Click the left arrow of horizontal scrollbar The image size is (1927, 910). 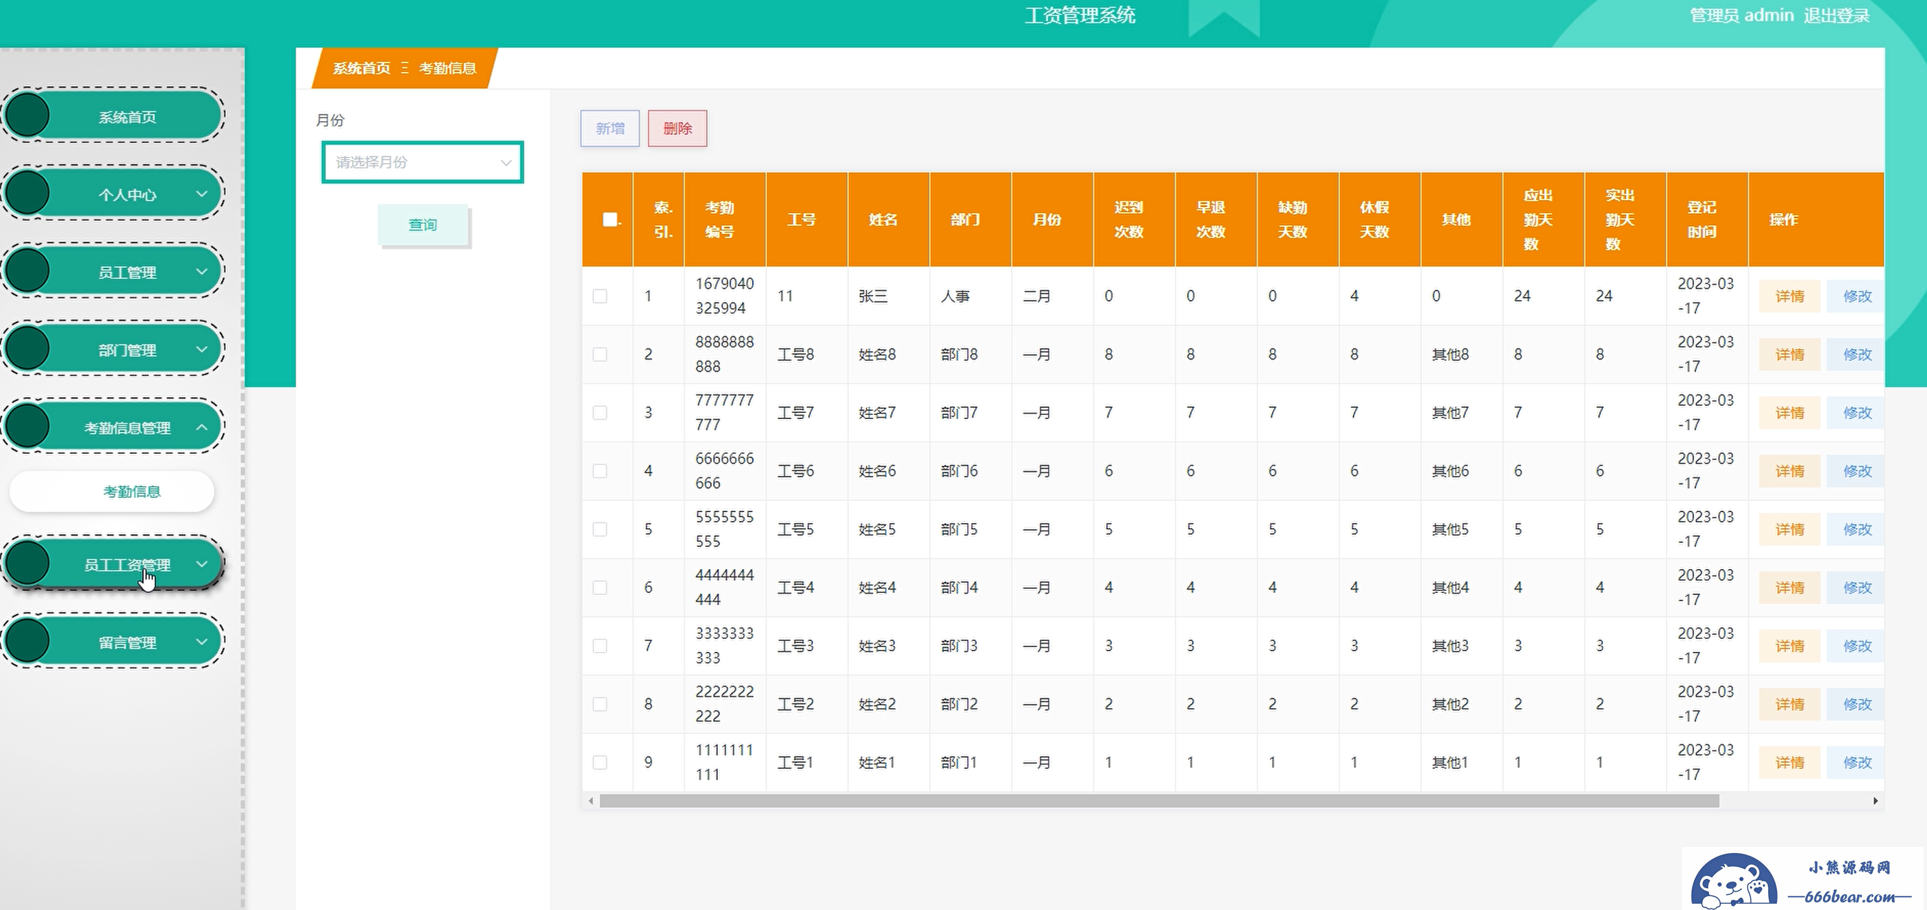pyautogui.click(x=591, y=801)
